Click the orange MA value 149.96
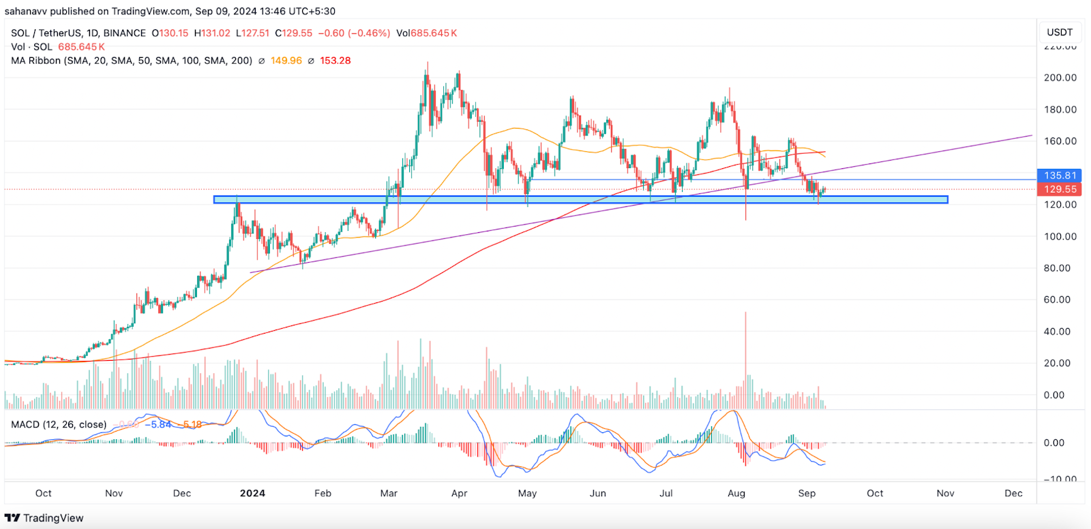The width and height of the screenshot is (1091, 529). [286, 61]
